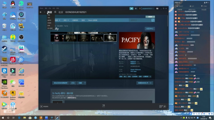The height and width of the screenshot is (120, 214).
Task: Expand more user tags plus button
Action: (x=150, y=77)
